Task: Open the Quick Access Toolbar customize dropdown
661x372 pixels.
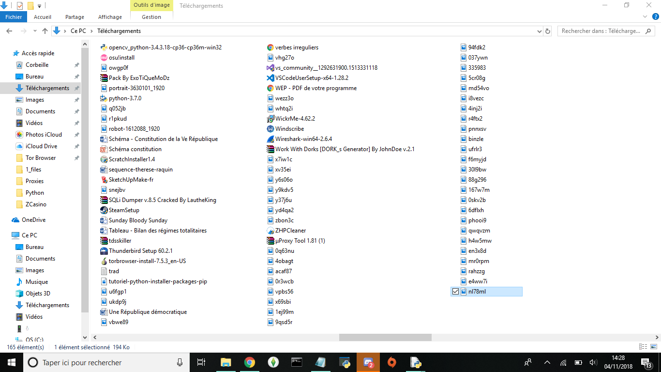Action: 40,6
